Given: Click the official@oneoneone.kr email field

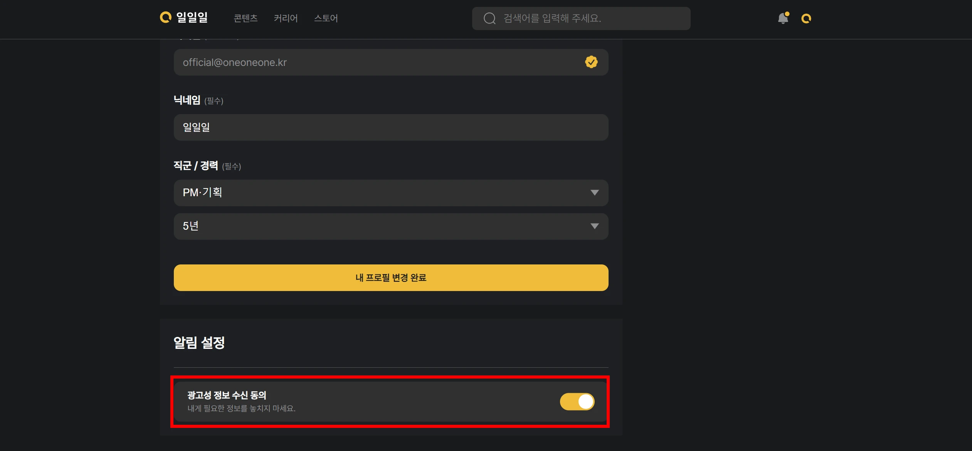Looking at the screenshot, I should coord(391,62).
